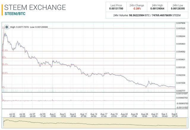Click the Aug 22 20:20 date label
This screenshot has height=130, width=190.
[x=124, y=115]
